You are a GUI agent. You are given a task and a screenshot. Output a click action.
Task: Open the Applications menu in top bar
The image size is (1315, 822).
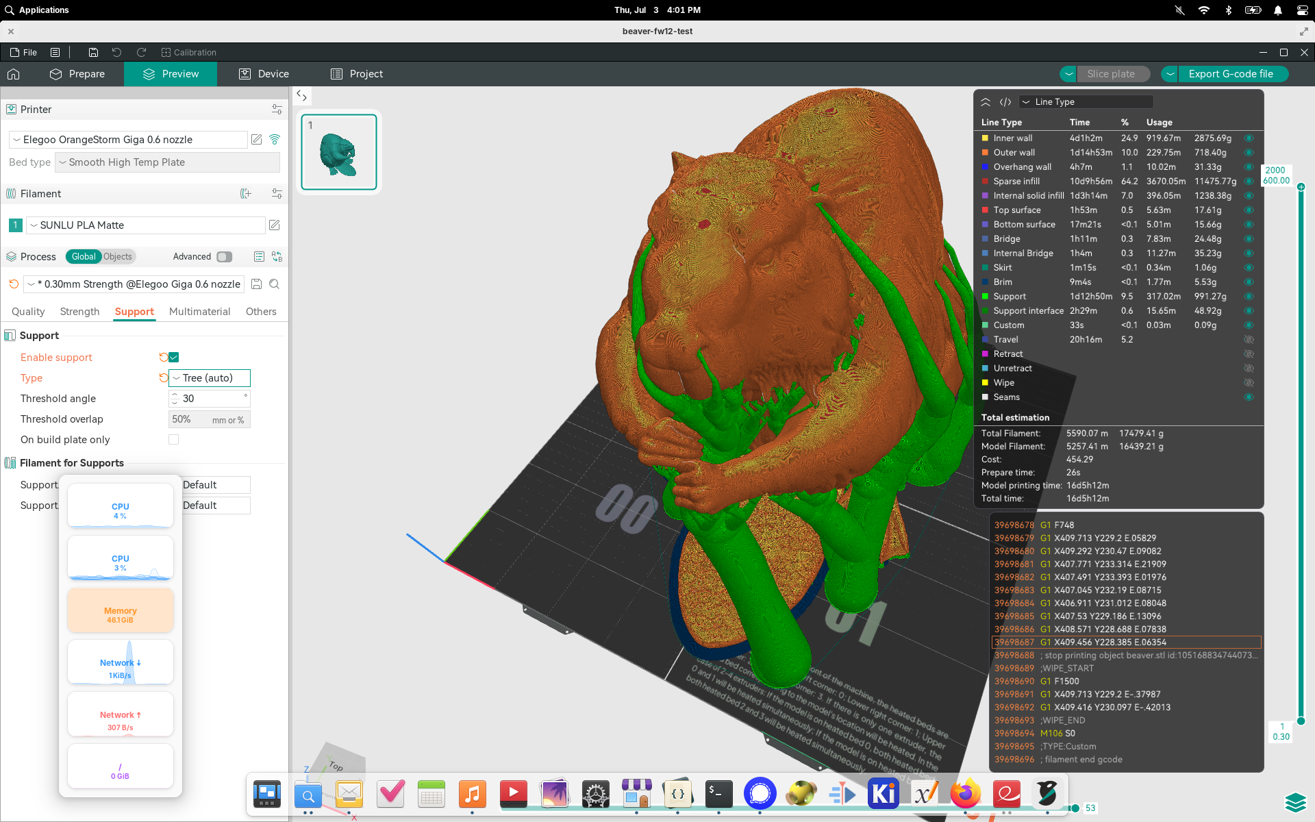37,10
